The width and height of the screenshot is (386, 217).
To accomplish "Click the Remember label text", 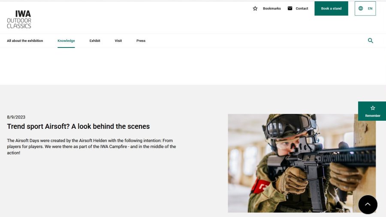I will click(373, 116).
